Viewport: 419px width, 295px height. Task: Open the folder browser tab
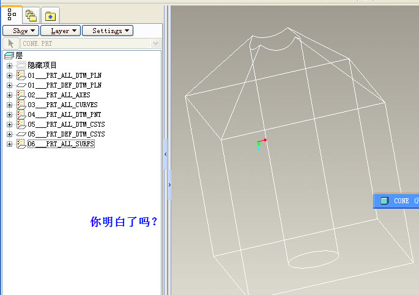pyautogui.click(x=31, y=15)
